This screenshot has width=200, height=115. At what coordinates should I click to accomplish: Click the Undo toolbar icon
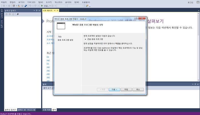click(30, 6)
